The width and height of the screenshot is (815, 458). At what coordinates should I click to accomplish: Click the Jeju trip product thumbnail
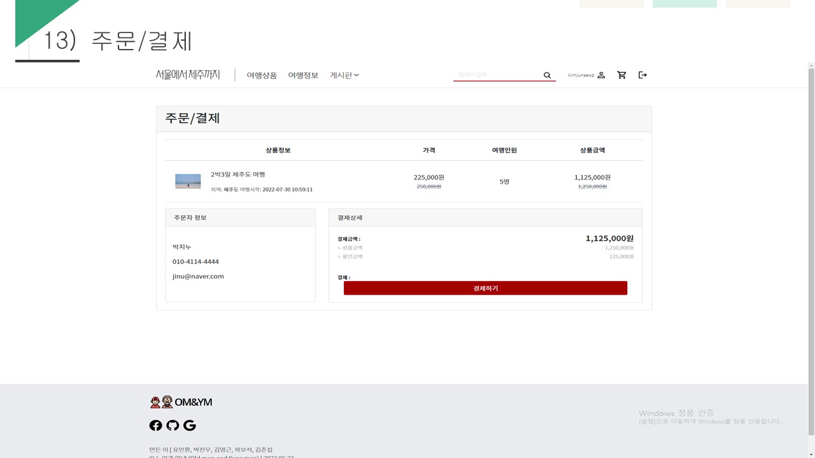pos(188,181)
